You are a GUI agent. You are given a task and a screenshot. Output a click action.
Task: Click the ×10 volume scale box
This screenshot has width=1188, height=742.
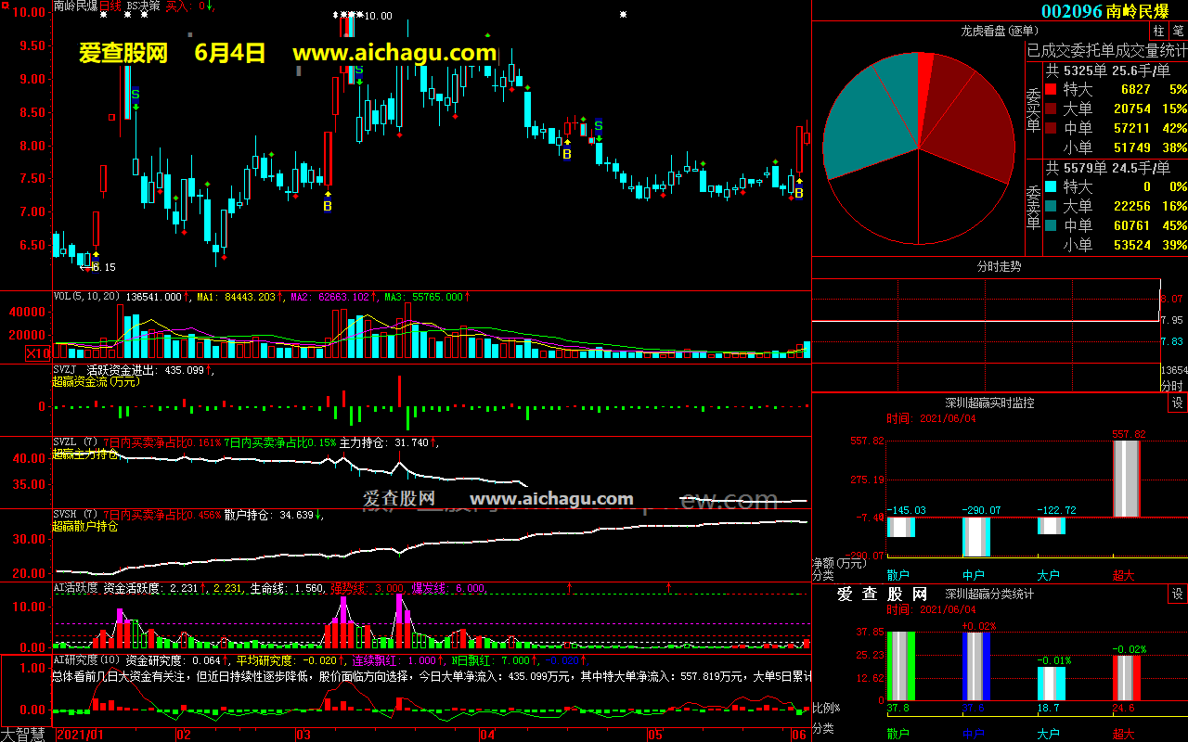[x=37, y=353]
